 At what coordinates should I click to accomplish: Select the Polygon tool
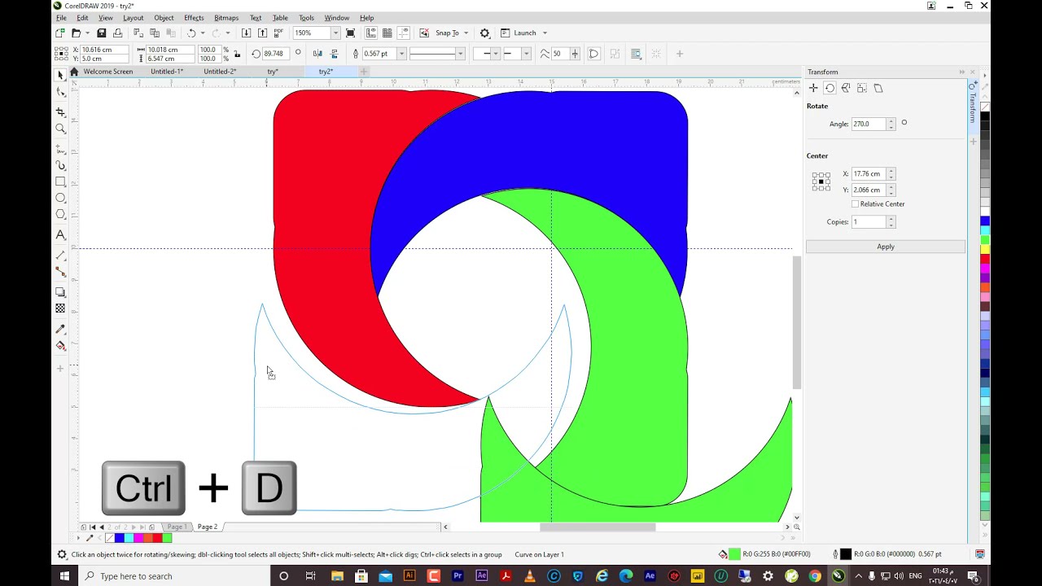click(x=60, y=214)
